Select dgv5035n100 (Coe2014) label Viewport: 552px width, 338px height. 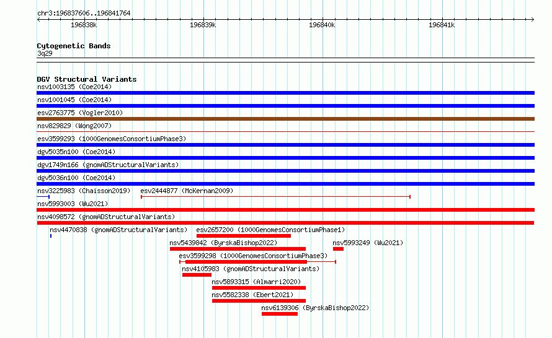(x=76, y=152)
